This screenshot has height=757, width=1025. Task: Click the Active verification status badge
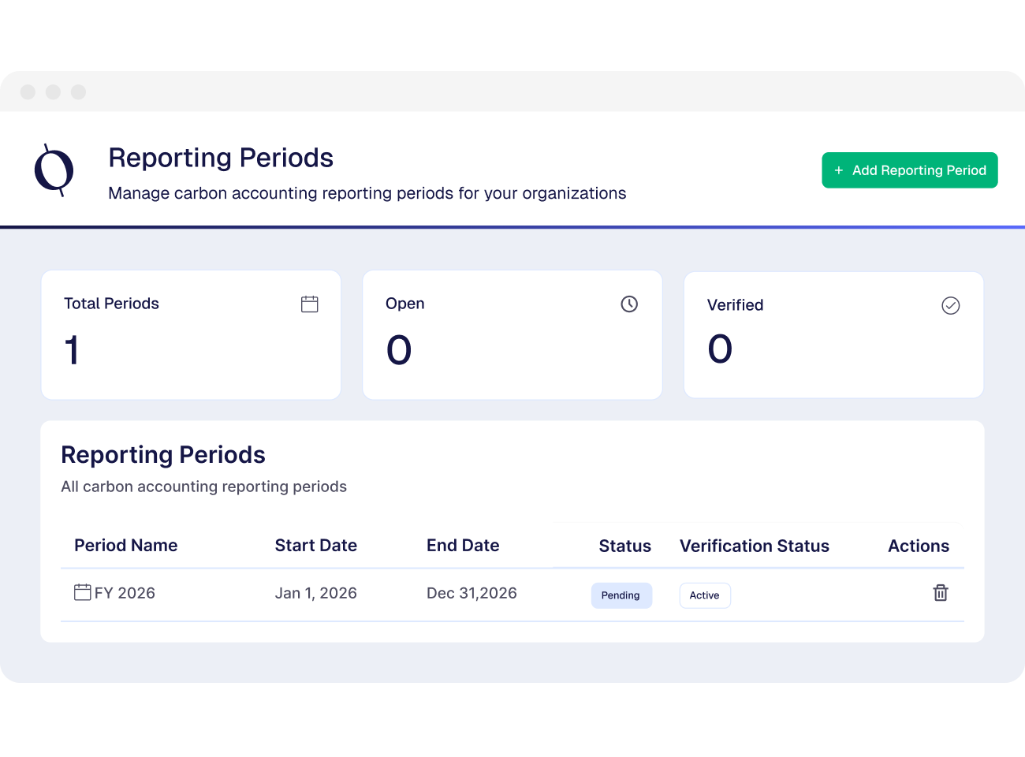point(705,595)
